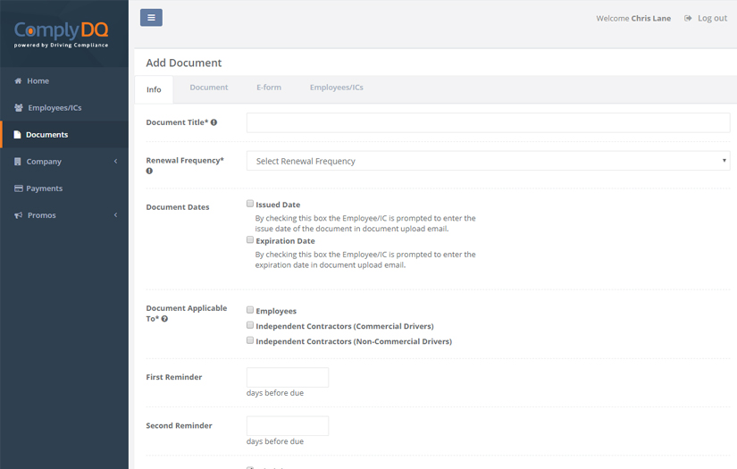Image resolution: width=737 pixels, height=469 pixels.
Task: Open the E-form tab
Action: coord(269,88)
